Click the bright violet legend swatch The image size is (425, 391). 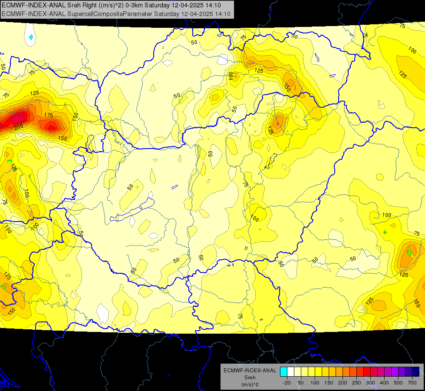(395, 372)
